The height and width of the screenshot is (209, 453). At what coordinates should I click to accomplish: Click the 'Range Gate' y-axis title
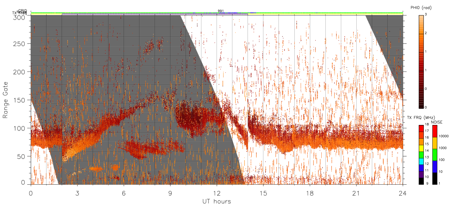pyautogui.click(x=6, y=100)
